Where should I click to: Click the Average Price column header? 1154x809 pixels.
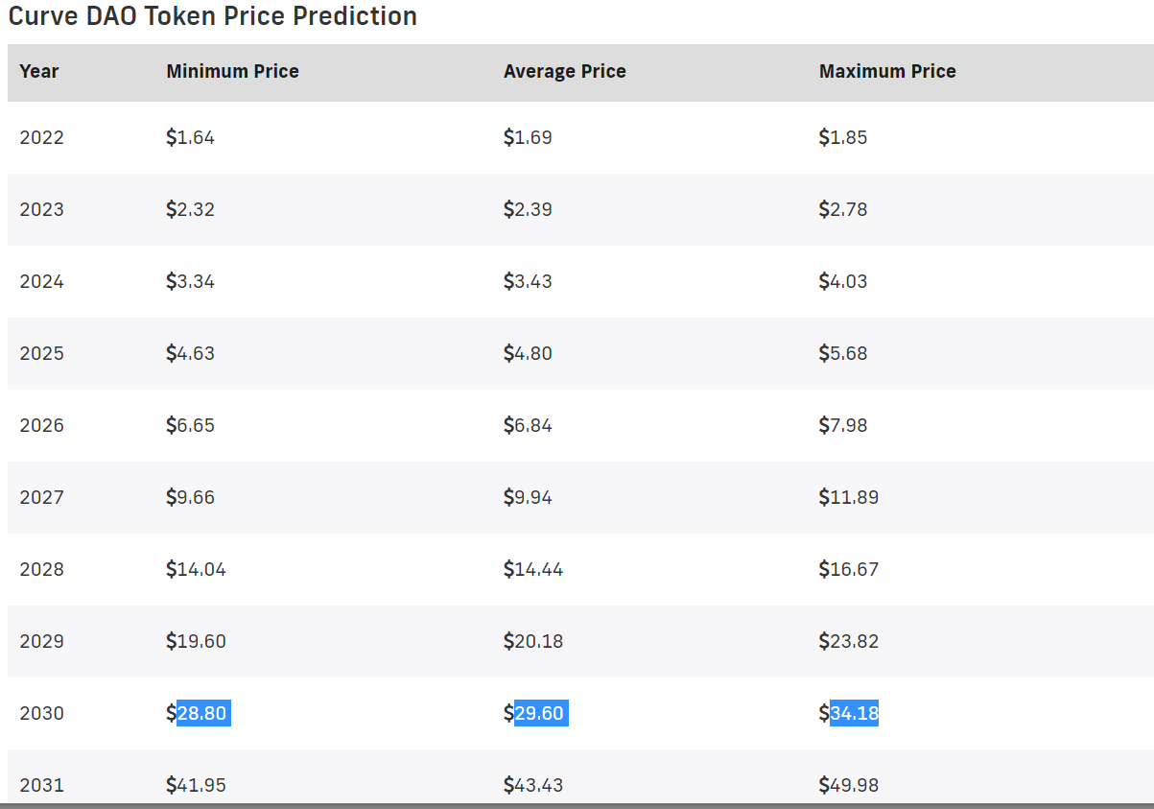564,71
